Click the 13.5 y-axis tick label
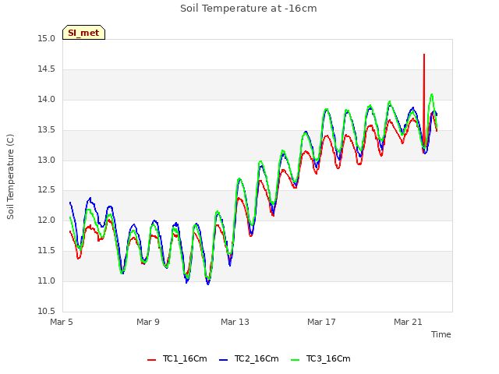Screen dimensions: 499x374 47,130
